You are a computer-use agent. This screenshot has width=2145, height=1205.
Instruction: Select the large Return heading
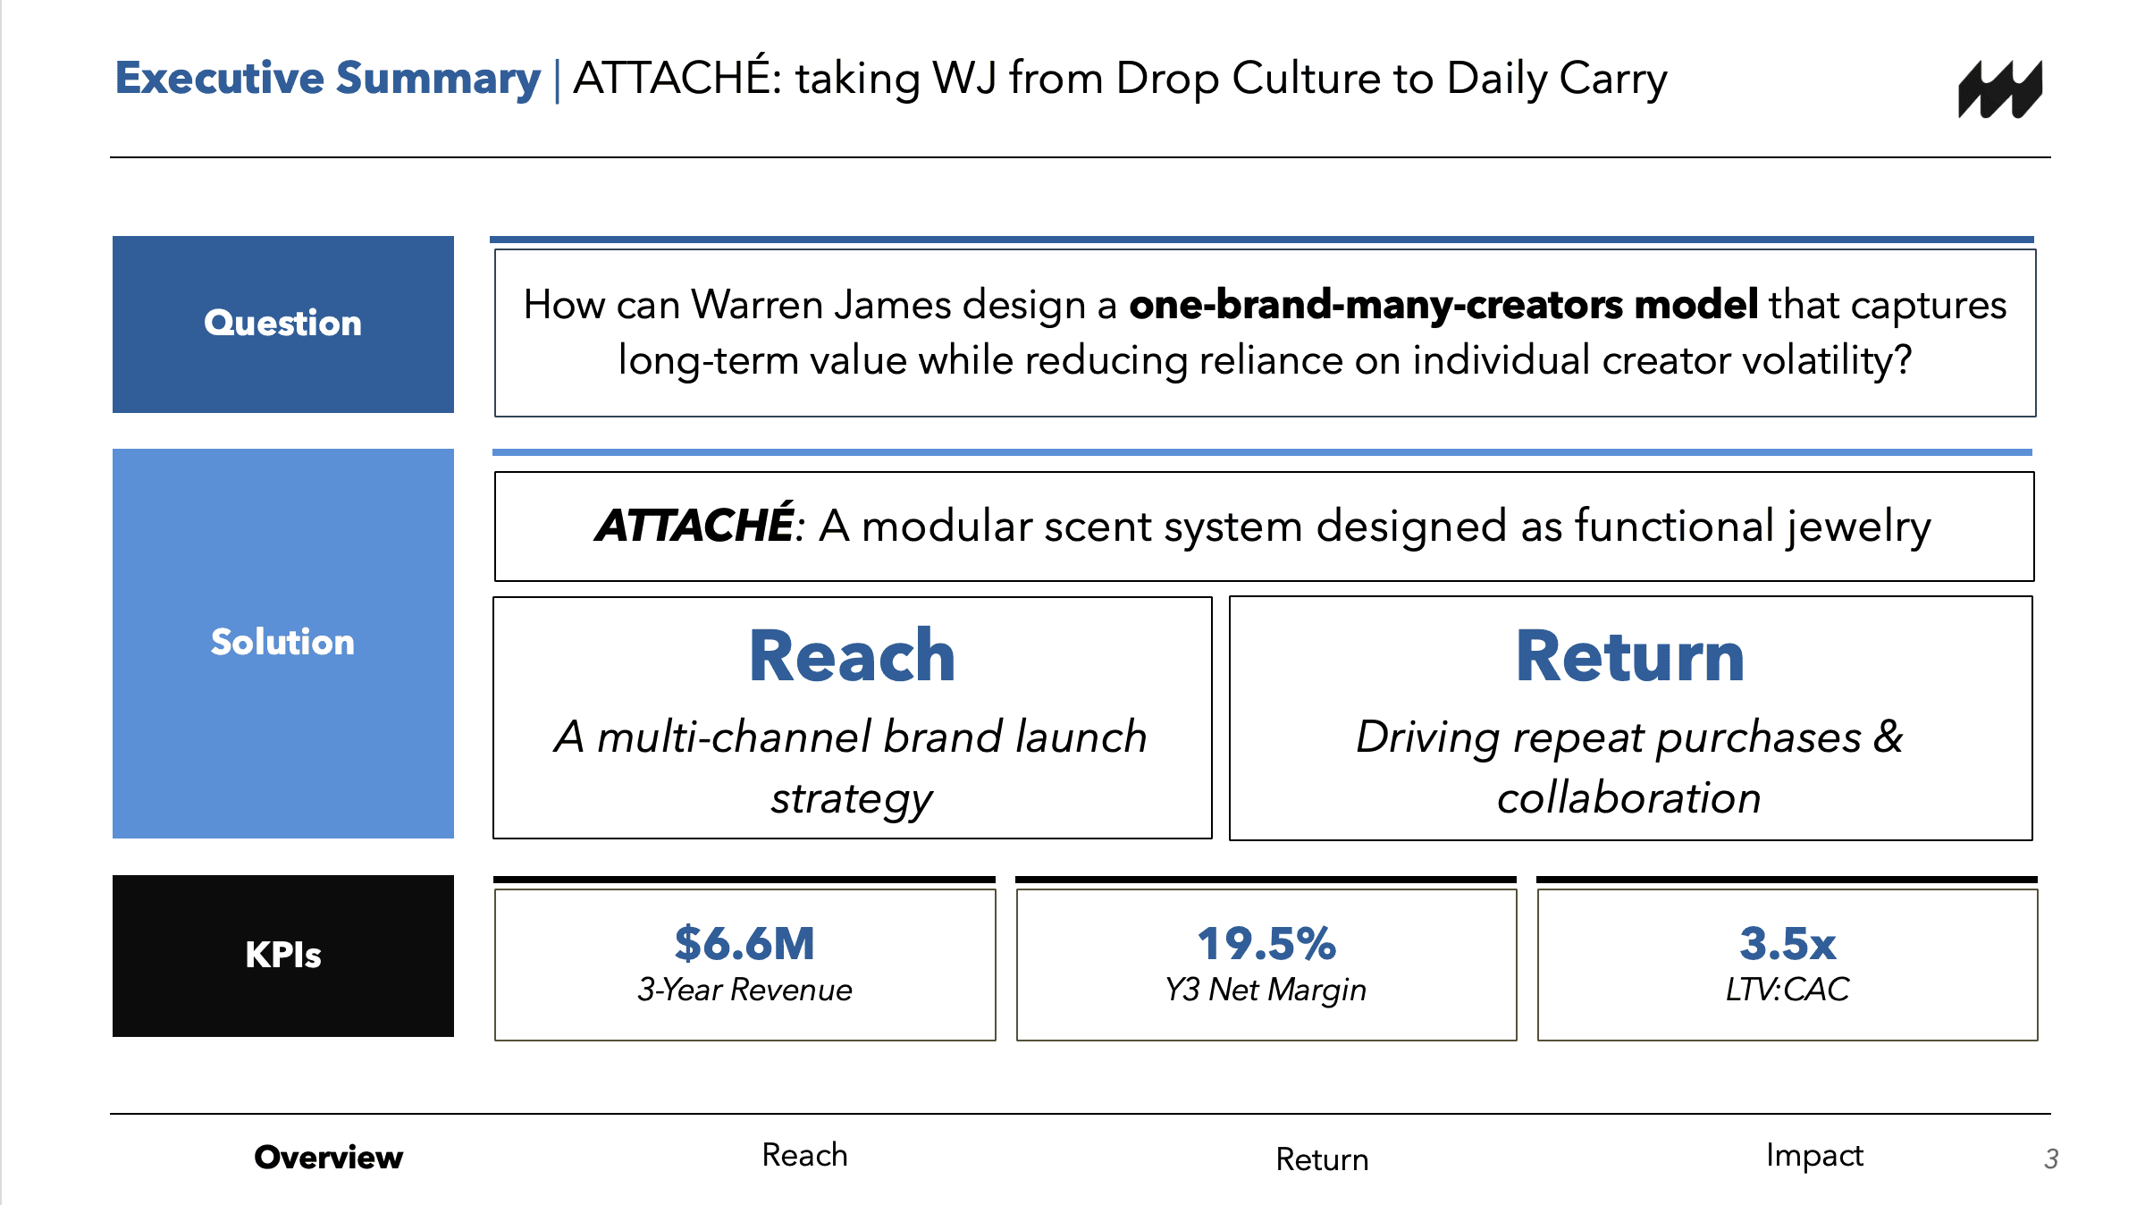coord(1629,656)
